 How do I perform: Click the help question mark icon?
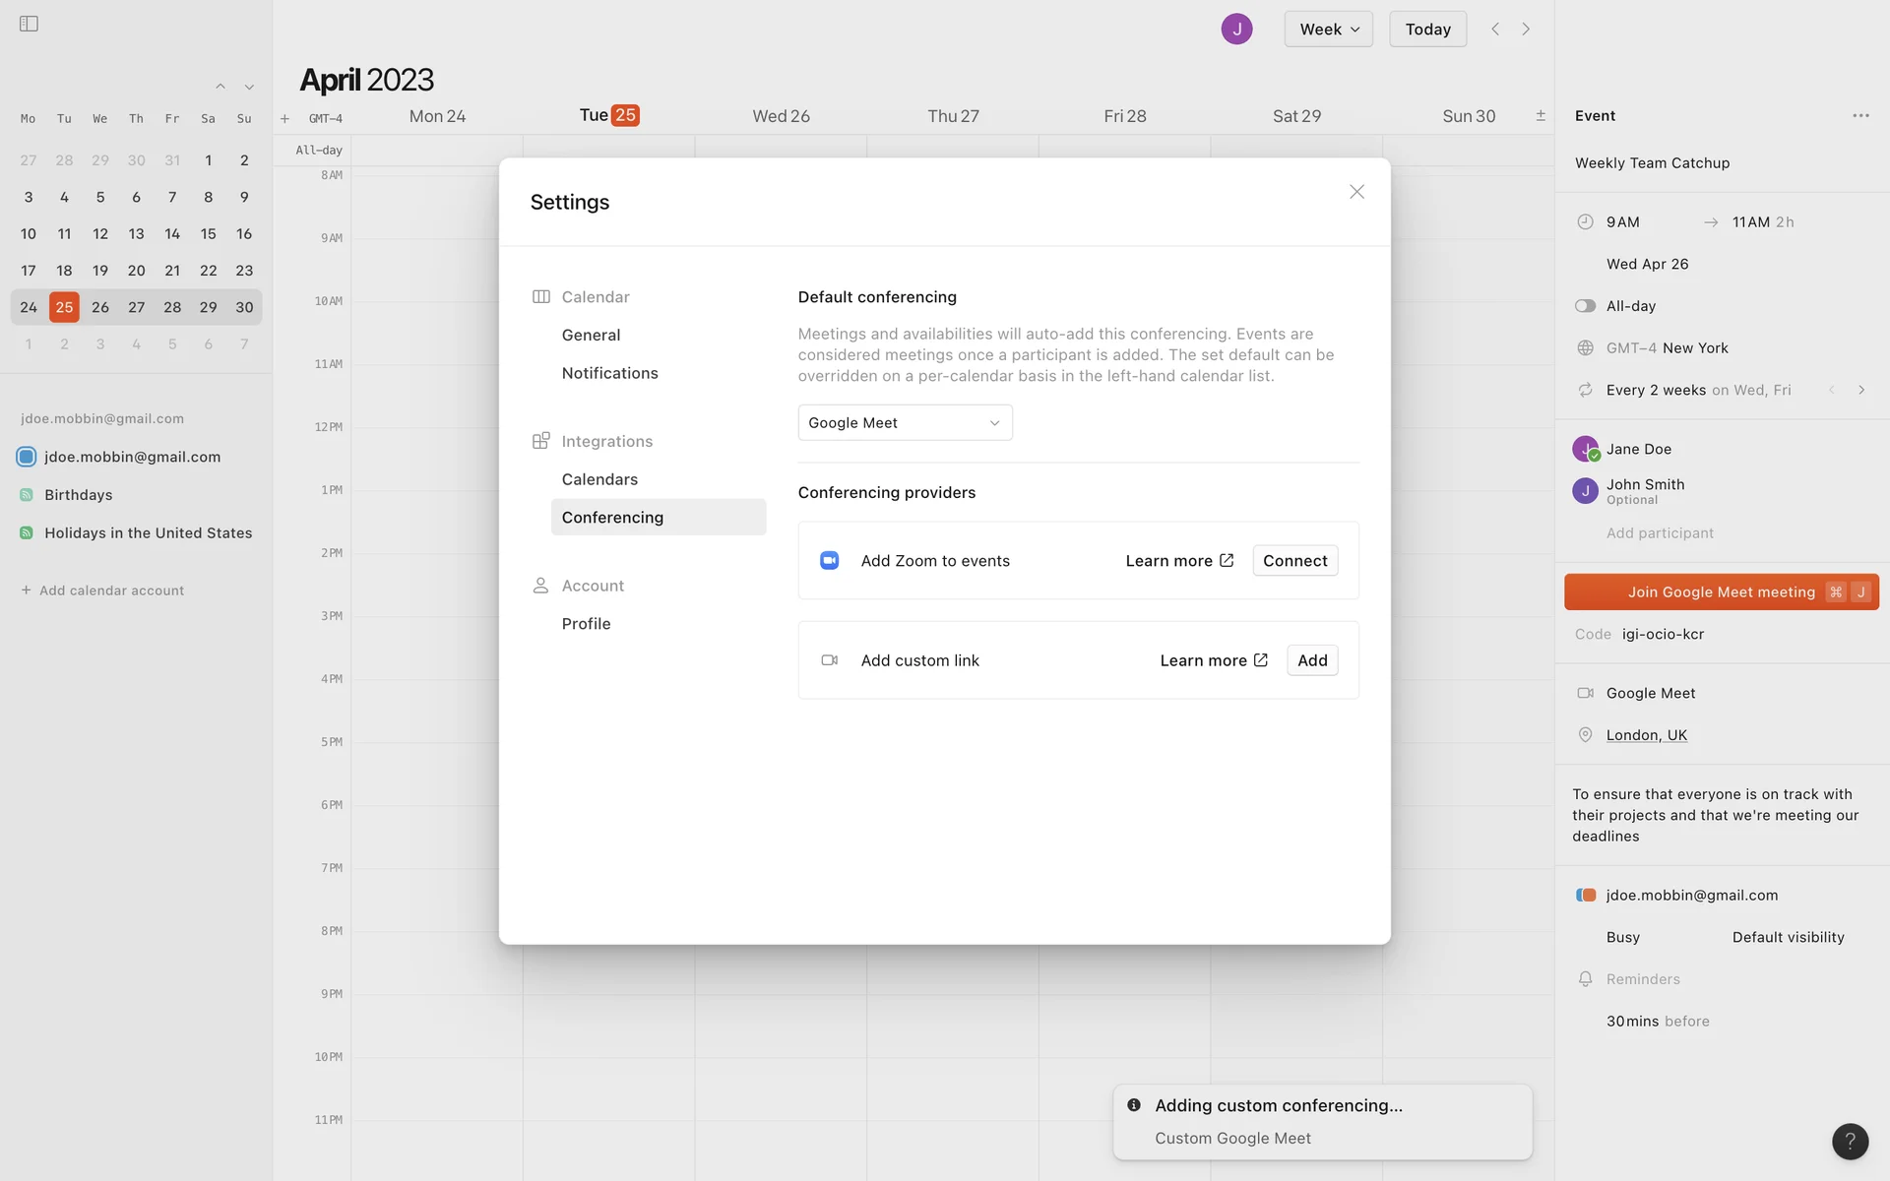point(1850,1141)
